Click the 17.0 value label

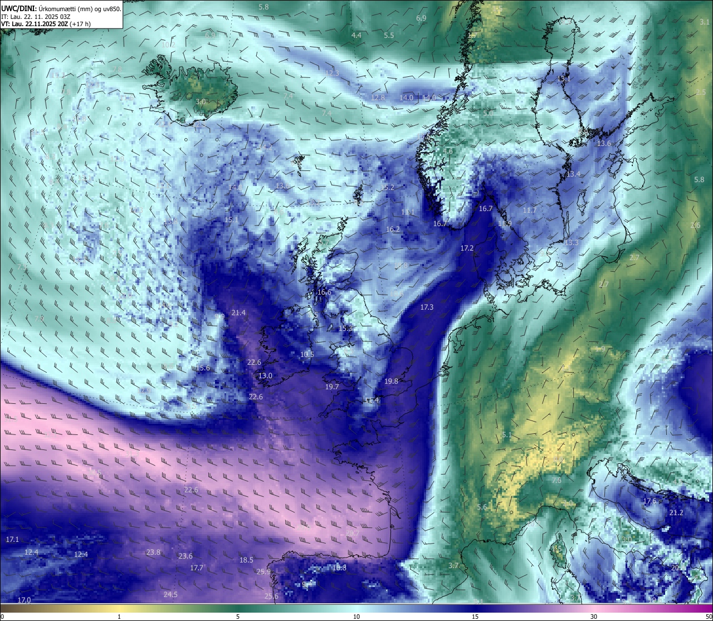click(x=24, y=600)
